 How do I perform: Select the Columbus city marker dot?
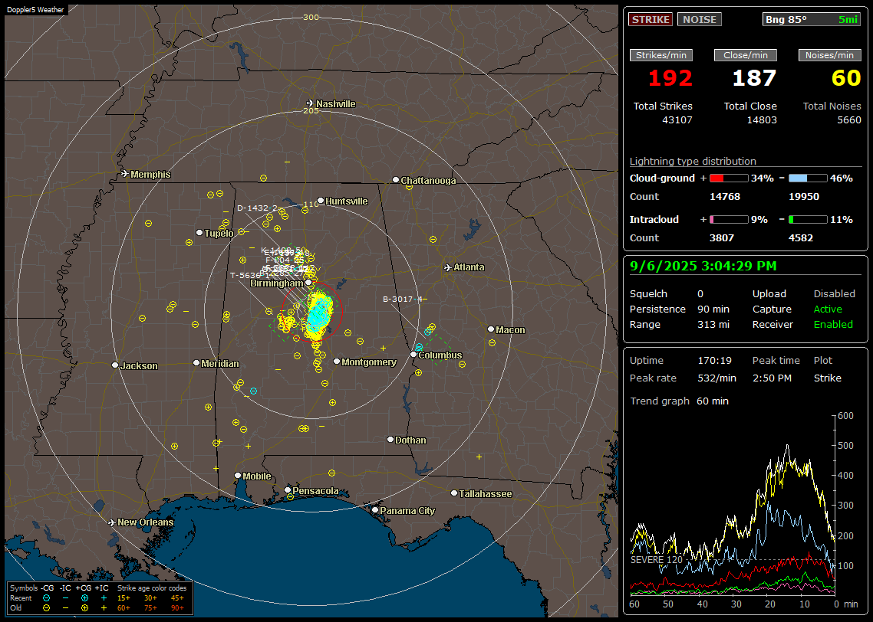413,354
